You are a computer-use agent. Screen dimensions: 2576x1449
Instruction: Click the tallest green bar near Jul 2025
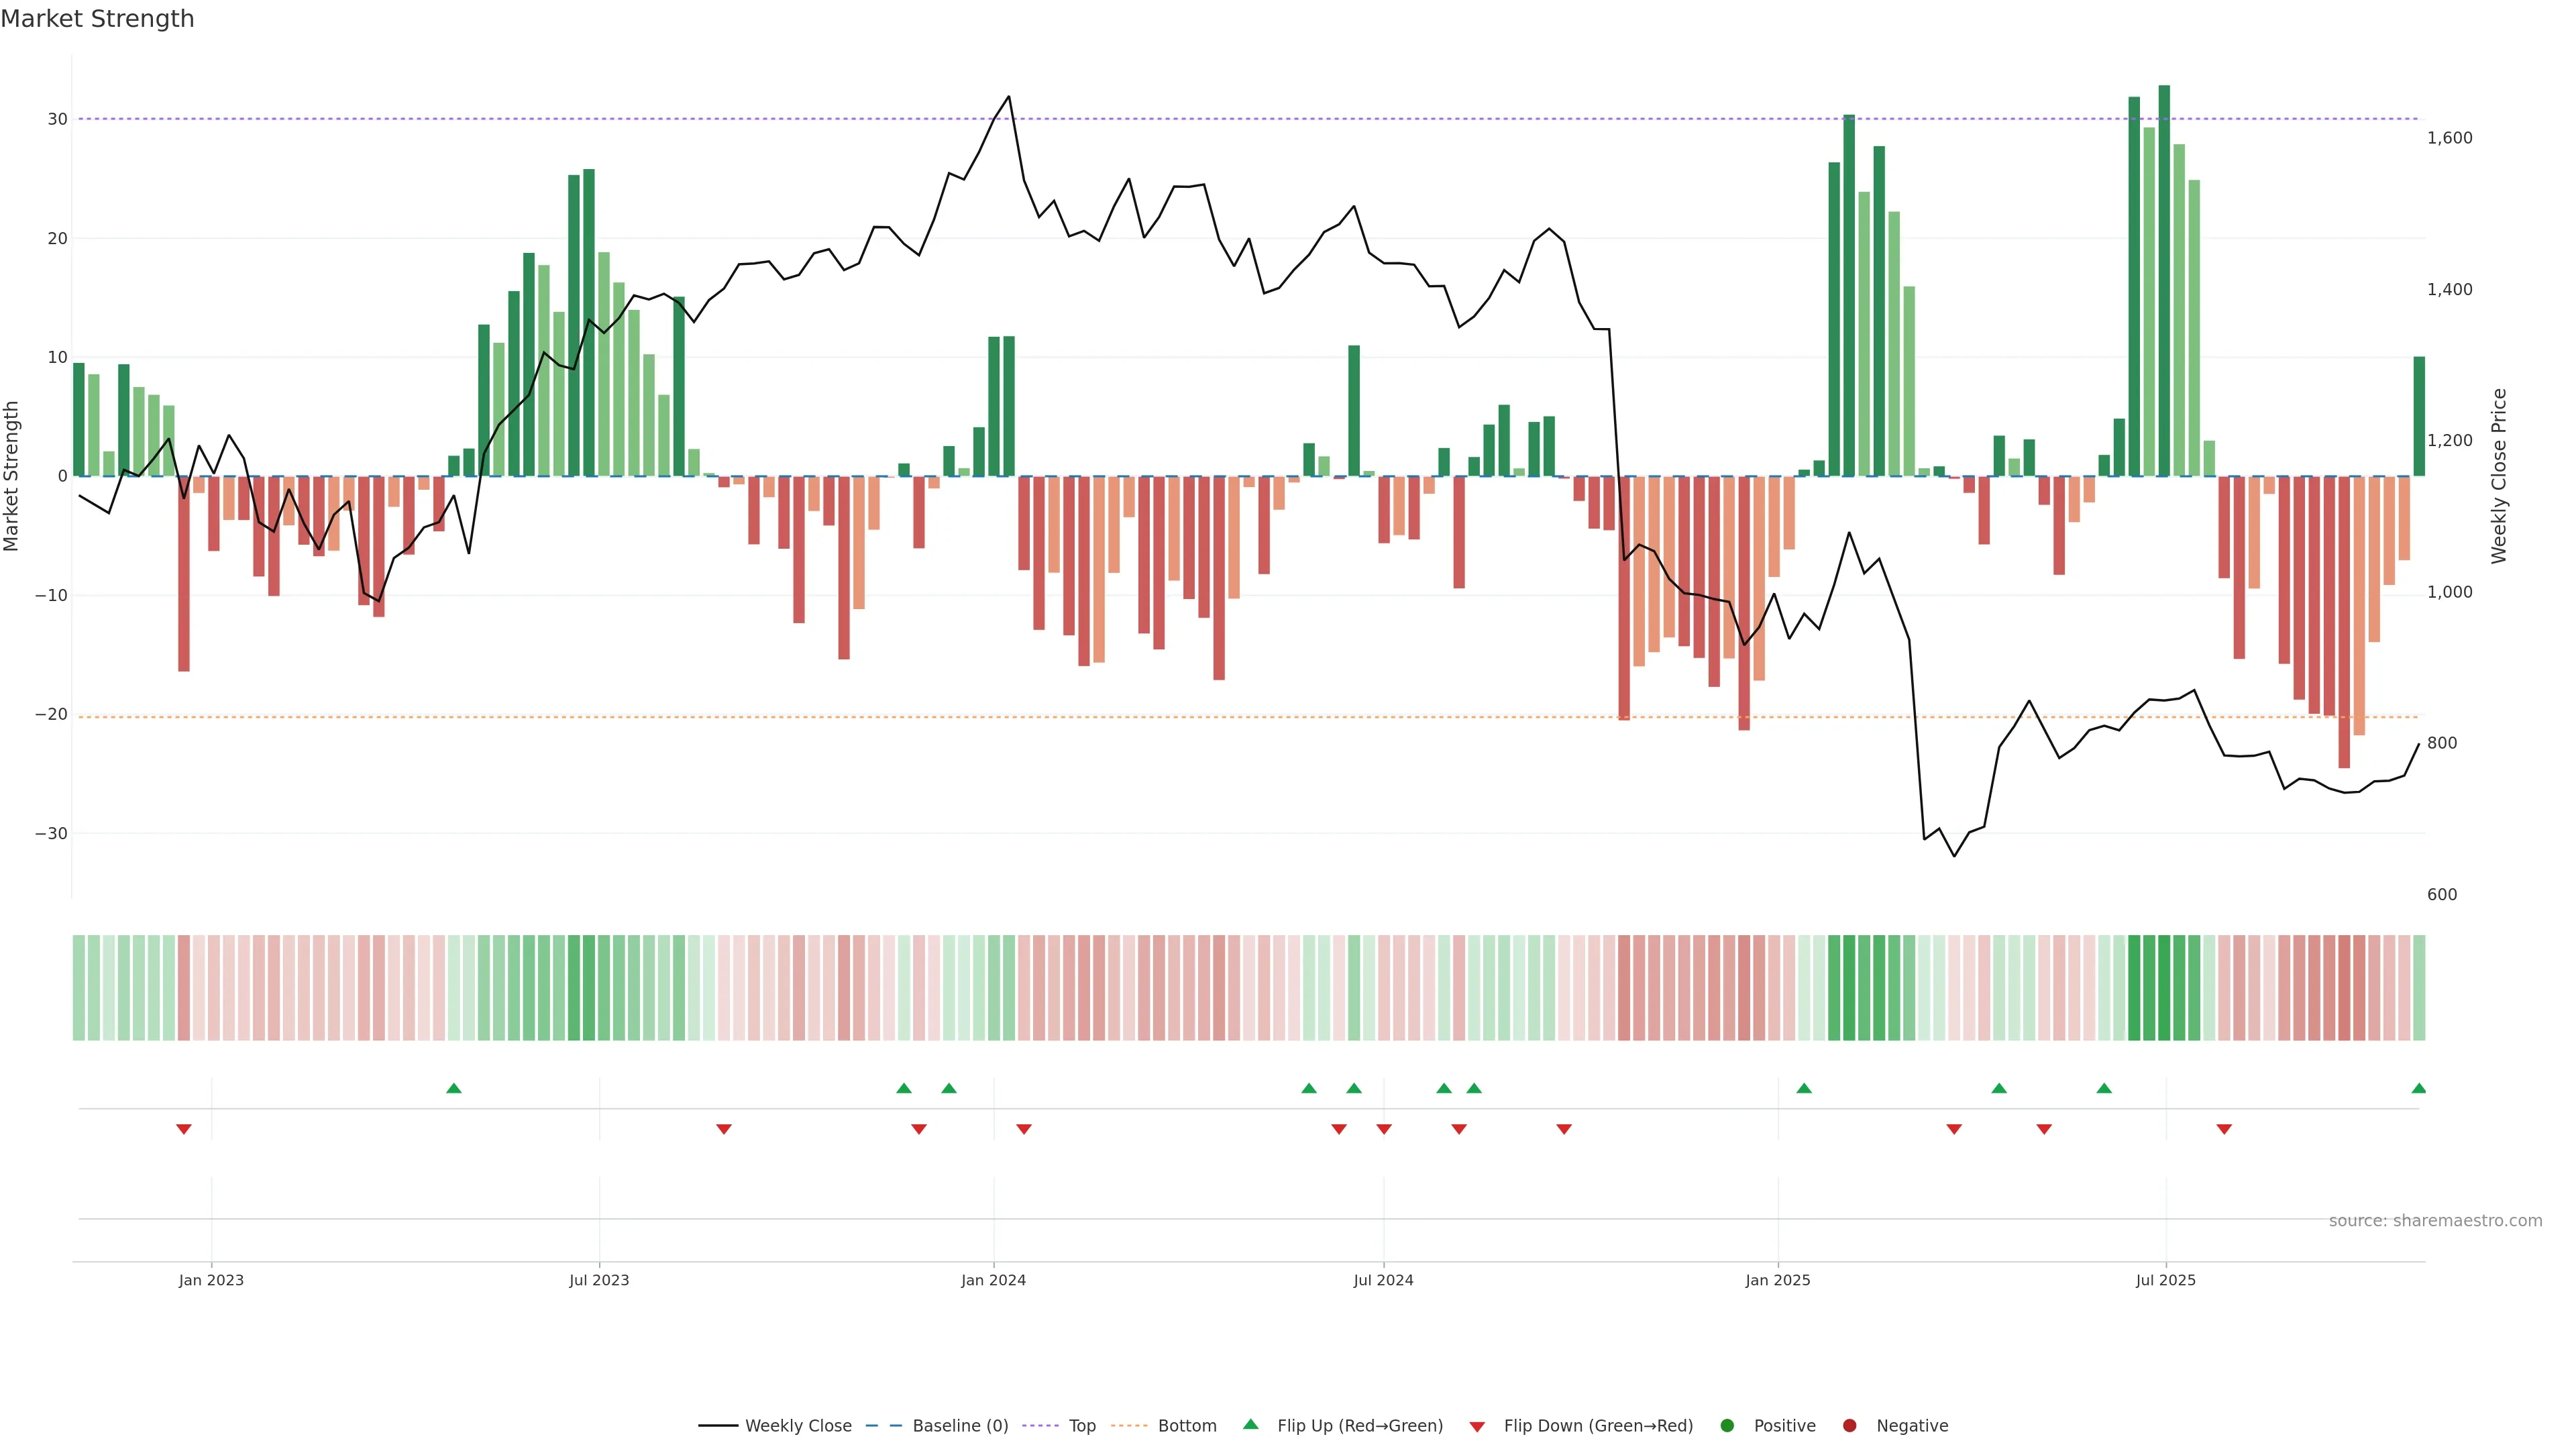point(2164,280)
